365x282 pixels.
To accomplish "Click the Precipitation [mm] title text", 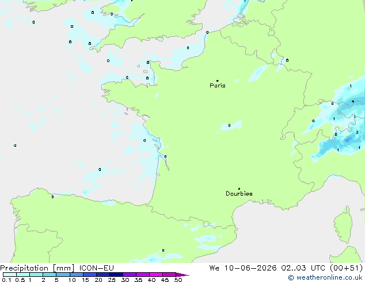I will 37,268.
